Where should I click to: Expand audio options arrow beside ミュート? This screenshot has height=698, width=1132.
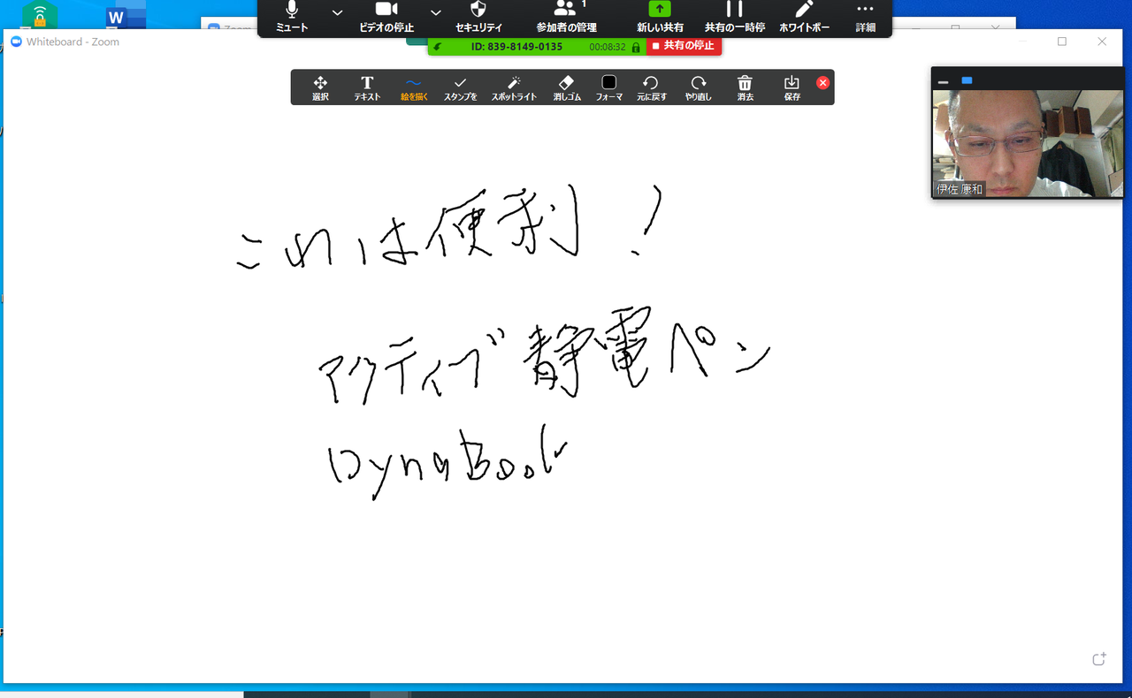(x=337, y=12)
